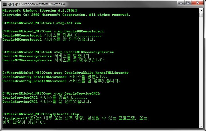The image size is (206, 131).
Task: Click the 'isqlplusctl' 은(는) error message line
Action: [75, 118]
